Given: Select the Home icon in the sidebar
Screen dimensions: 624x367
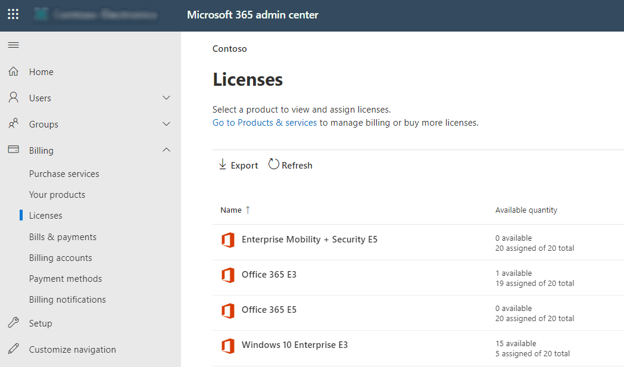Looking at the screenshot, I should click(x=13, y=71).
